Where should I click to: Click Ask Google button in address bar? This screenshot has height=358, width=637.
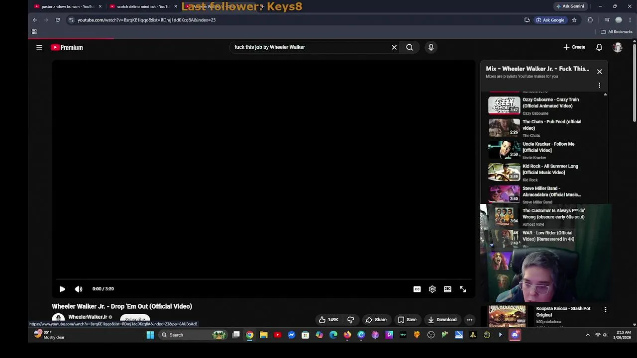tap(550, 20)
